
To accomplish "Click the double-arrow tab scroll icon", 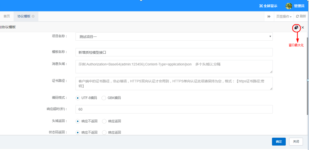I will 269,17.
